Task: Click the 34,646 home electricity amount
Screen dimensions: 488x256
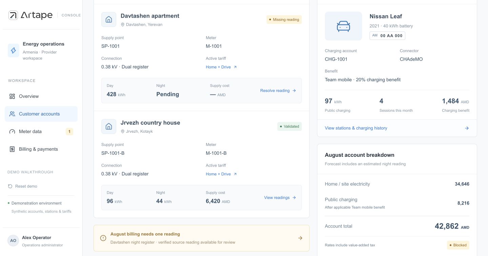Action: (462, 184)
